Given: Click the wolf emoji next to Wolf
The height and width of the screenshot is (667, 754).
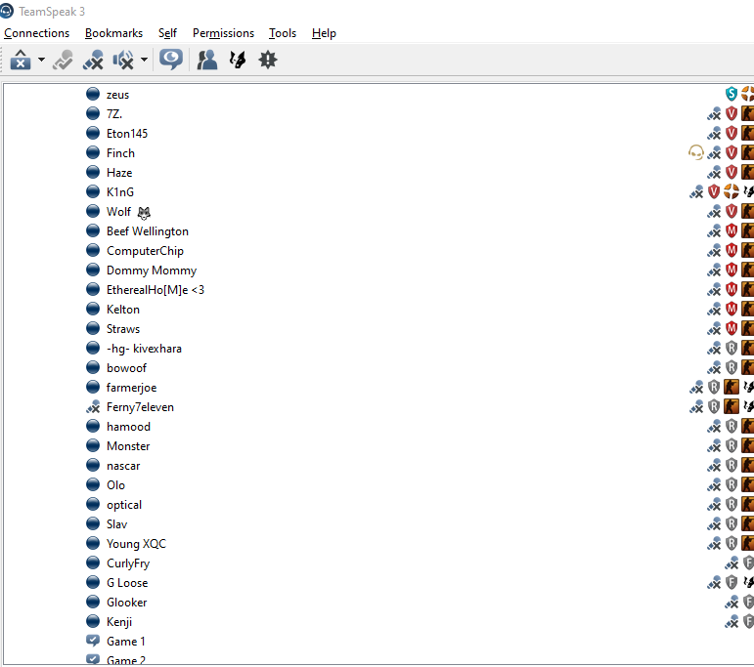Looking at the screenshot, I should 144,212.
